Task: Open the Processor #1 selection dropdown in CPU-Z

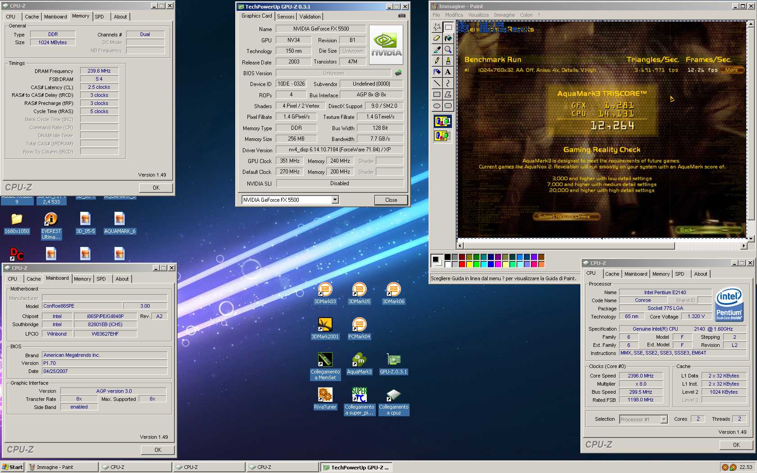Action: click(663, 419)
